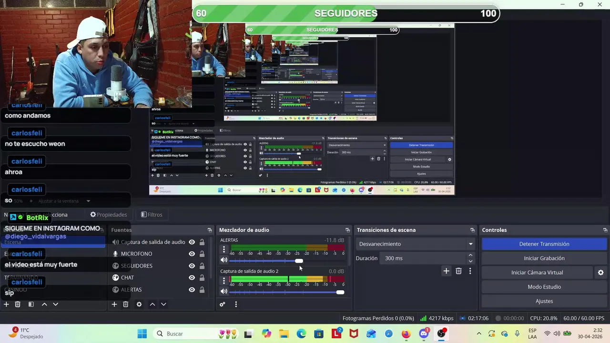Open virtual camera settings gear
The height and width of the screenshot is (343, 610).
600,272
